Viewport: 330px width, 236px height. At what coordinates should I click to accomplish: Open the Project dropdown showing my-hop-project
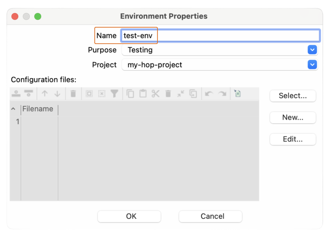tap(220, 65)
